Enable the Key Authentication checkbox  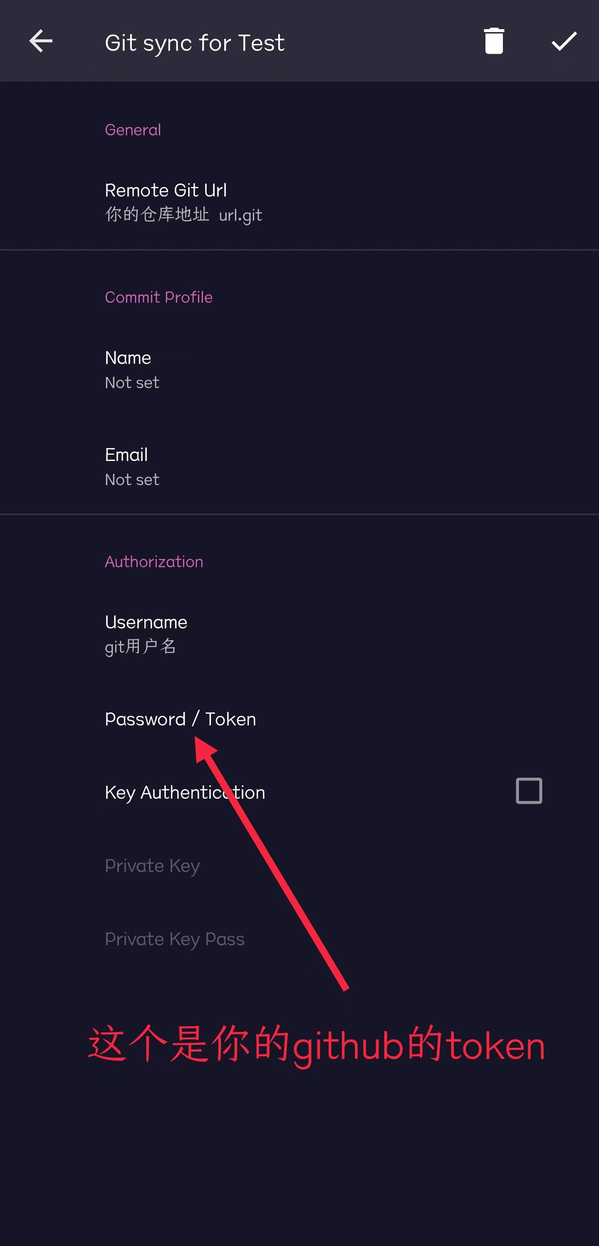coord(528,791)
